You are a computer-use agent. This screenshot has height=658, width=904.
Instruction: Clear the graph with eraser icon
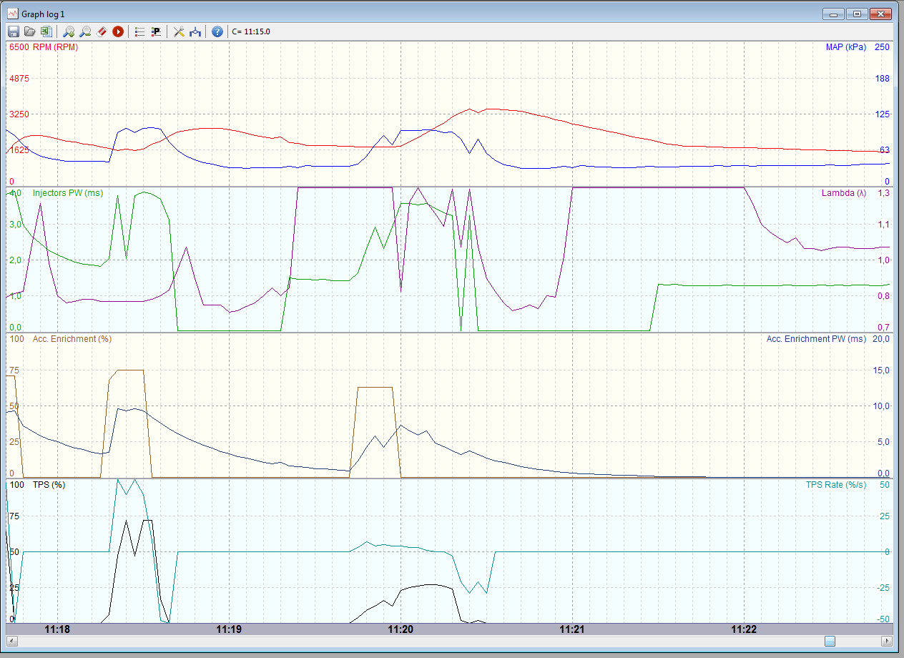pyautogui.click(x=102, y=31)
